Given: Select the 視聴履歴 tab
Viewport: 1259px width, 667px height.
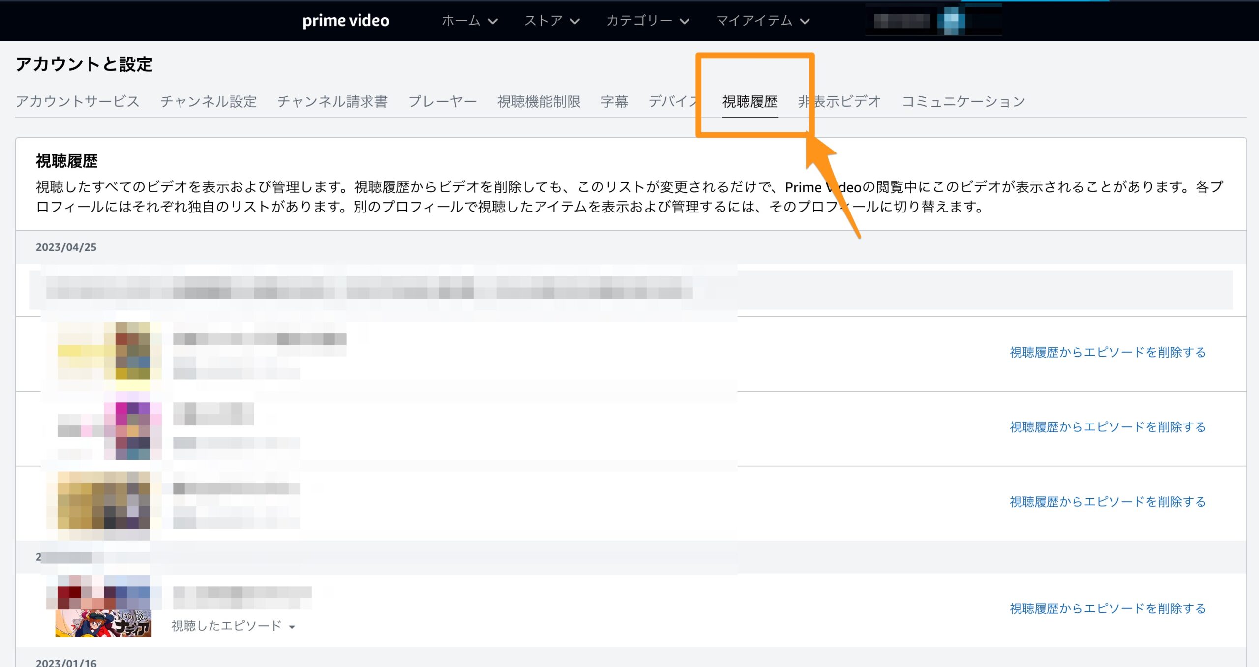Looking at the screenshot, I should pos(749,101).
